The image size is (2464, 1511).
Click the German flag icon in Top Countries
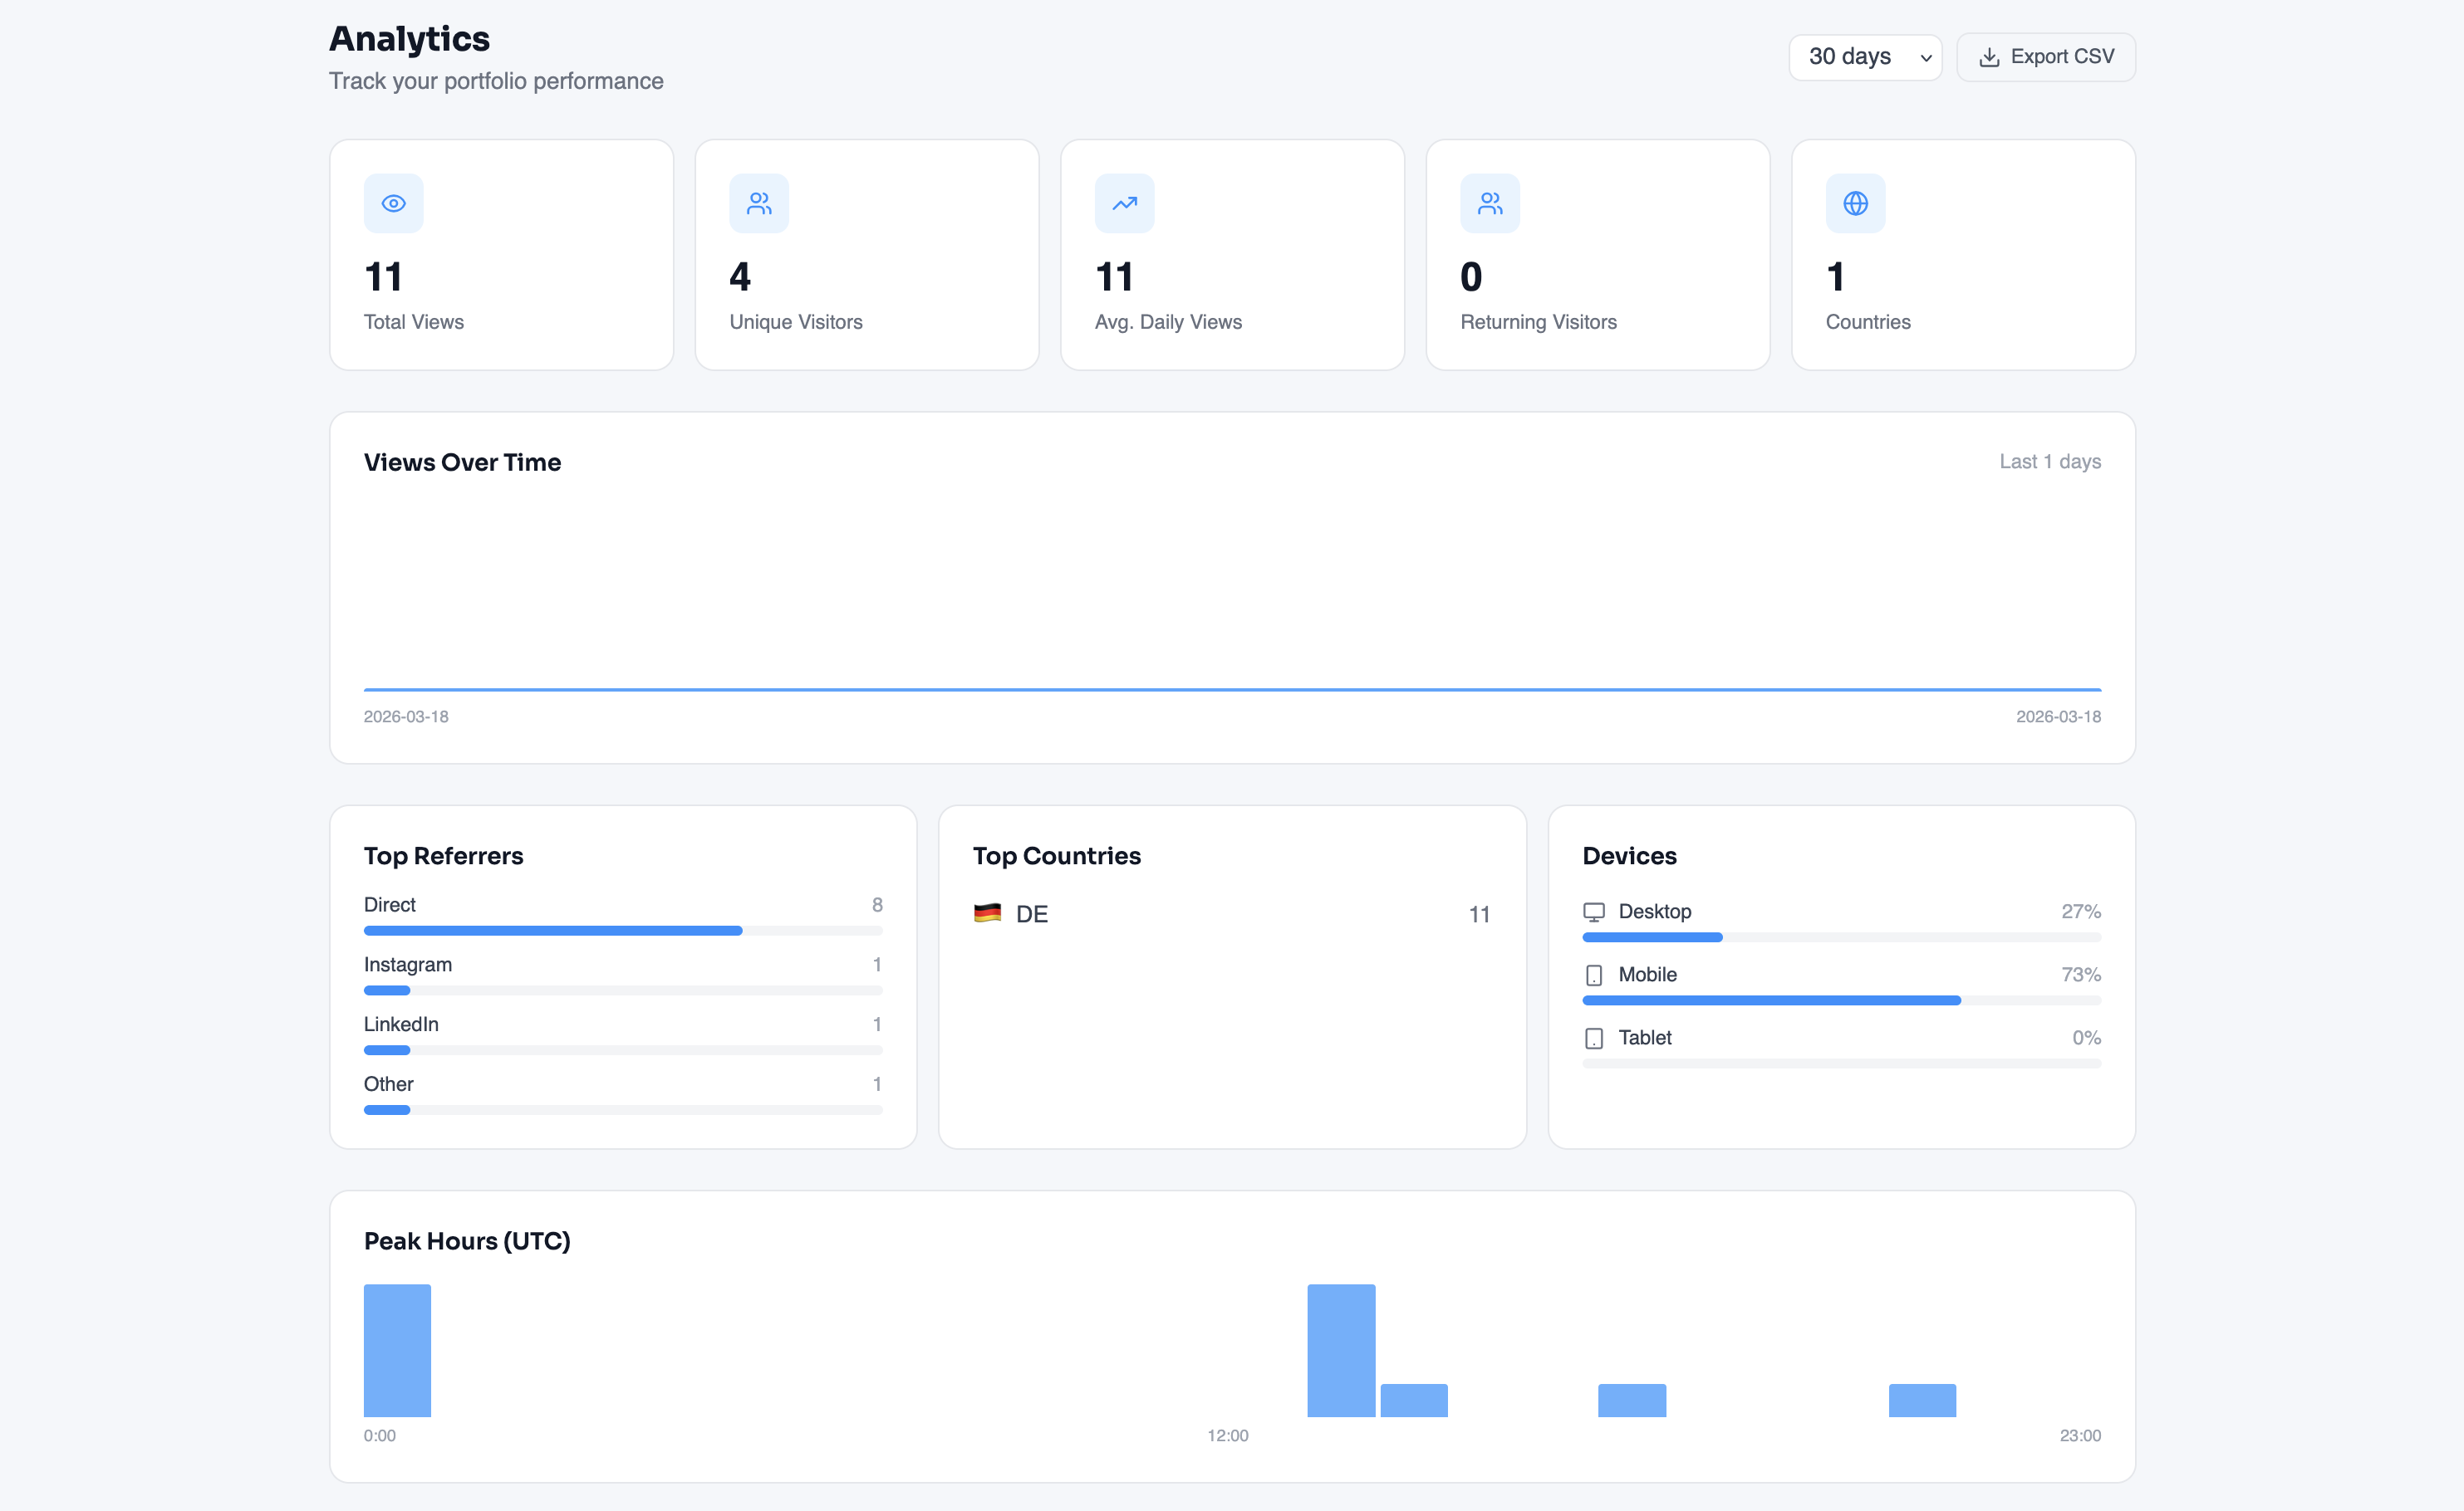(x=987, y=912)
